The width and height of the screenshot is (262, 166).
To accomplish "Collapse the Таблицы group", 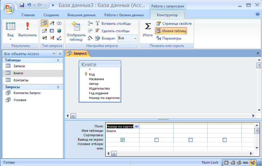I will coord(58,60).
